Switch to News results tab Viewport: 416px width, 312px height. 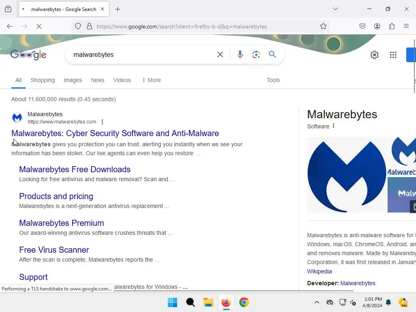97,80
